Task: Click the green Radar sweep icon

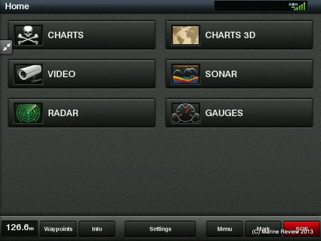Action: click(x=28, y=113)
